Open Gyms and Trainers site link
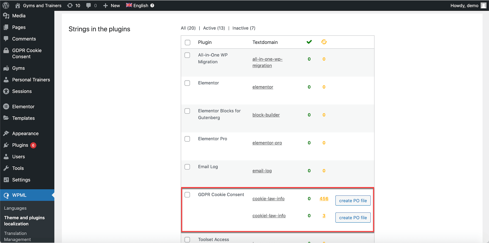Image resolution: width=489 pixels, height=243 pixels. tap(42, 6)
